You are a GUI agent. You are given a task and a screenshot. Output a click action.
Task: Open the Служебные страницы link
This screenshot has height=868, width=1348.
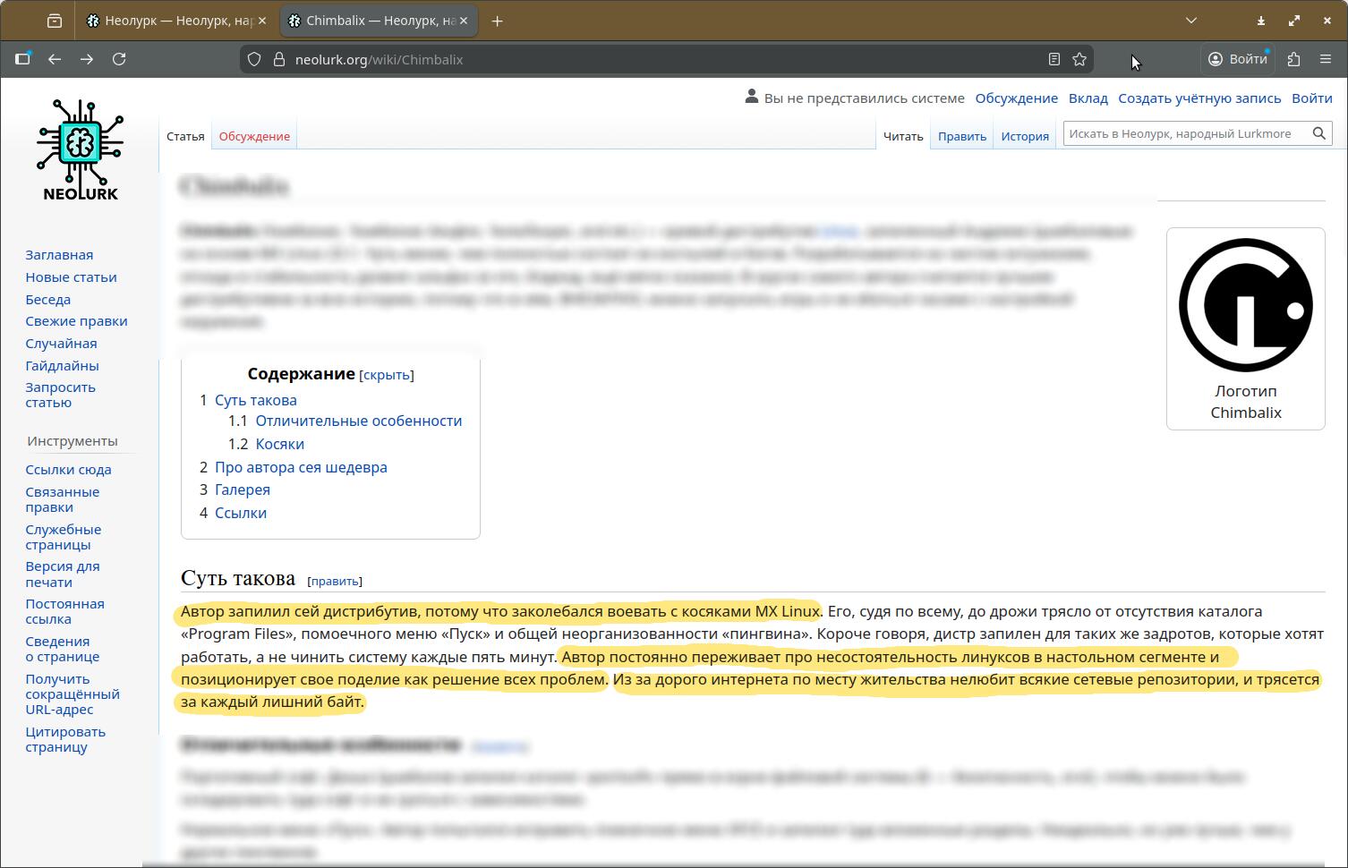click(63, 537)
